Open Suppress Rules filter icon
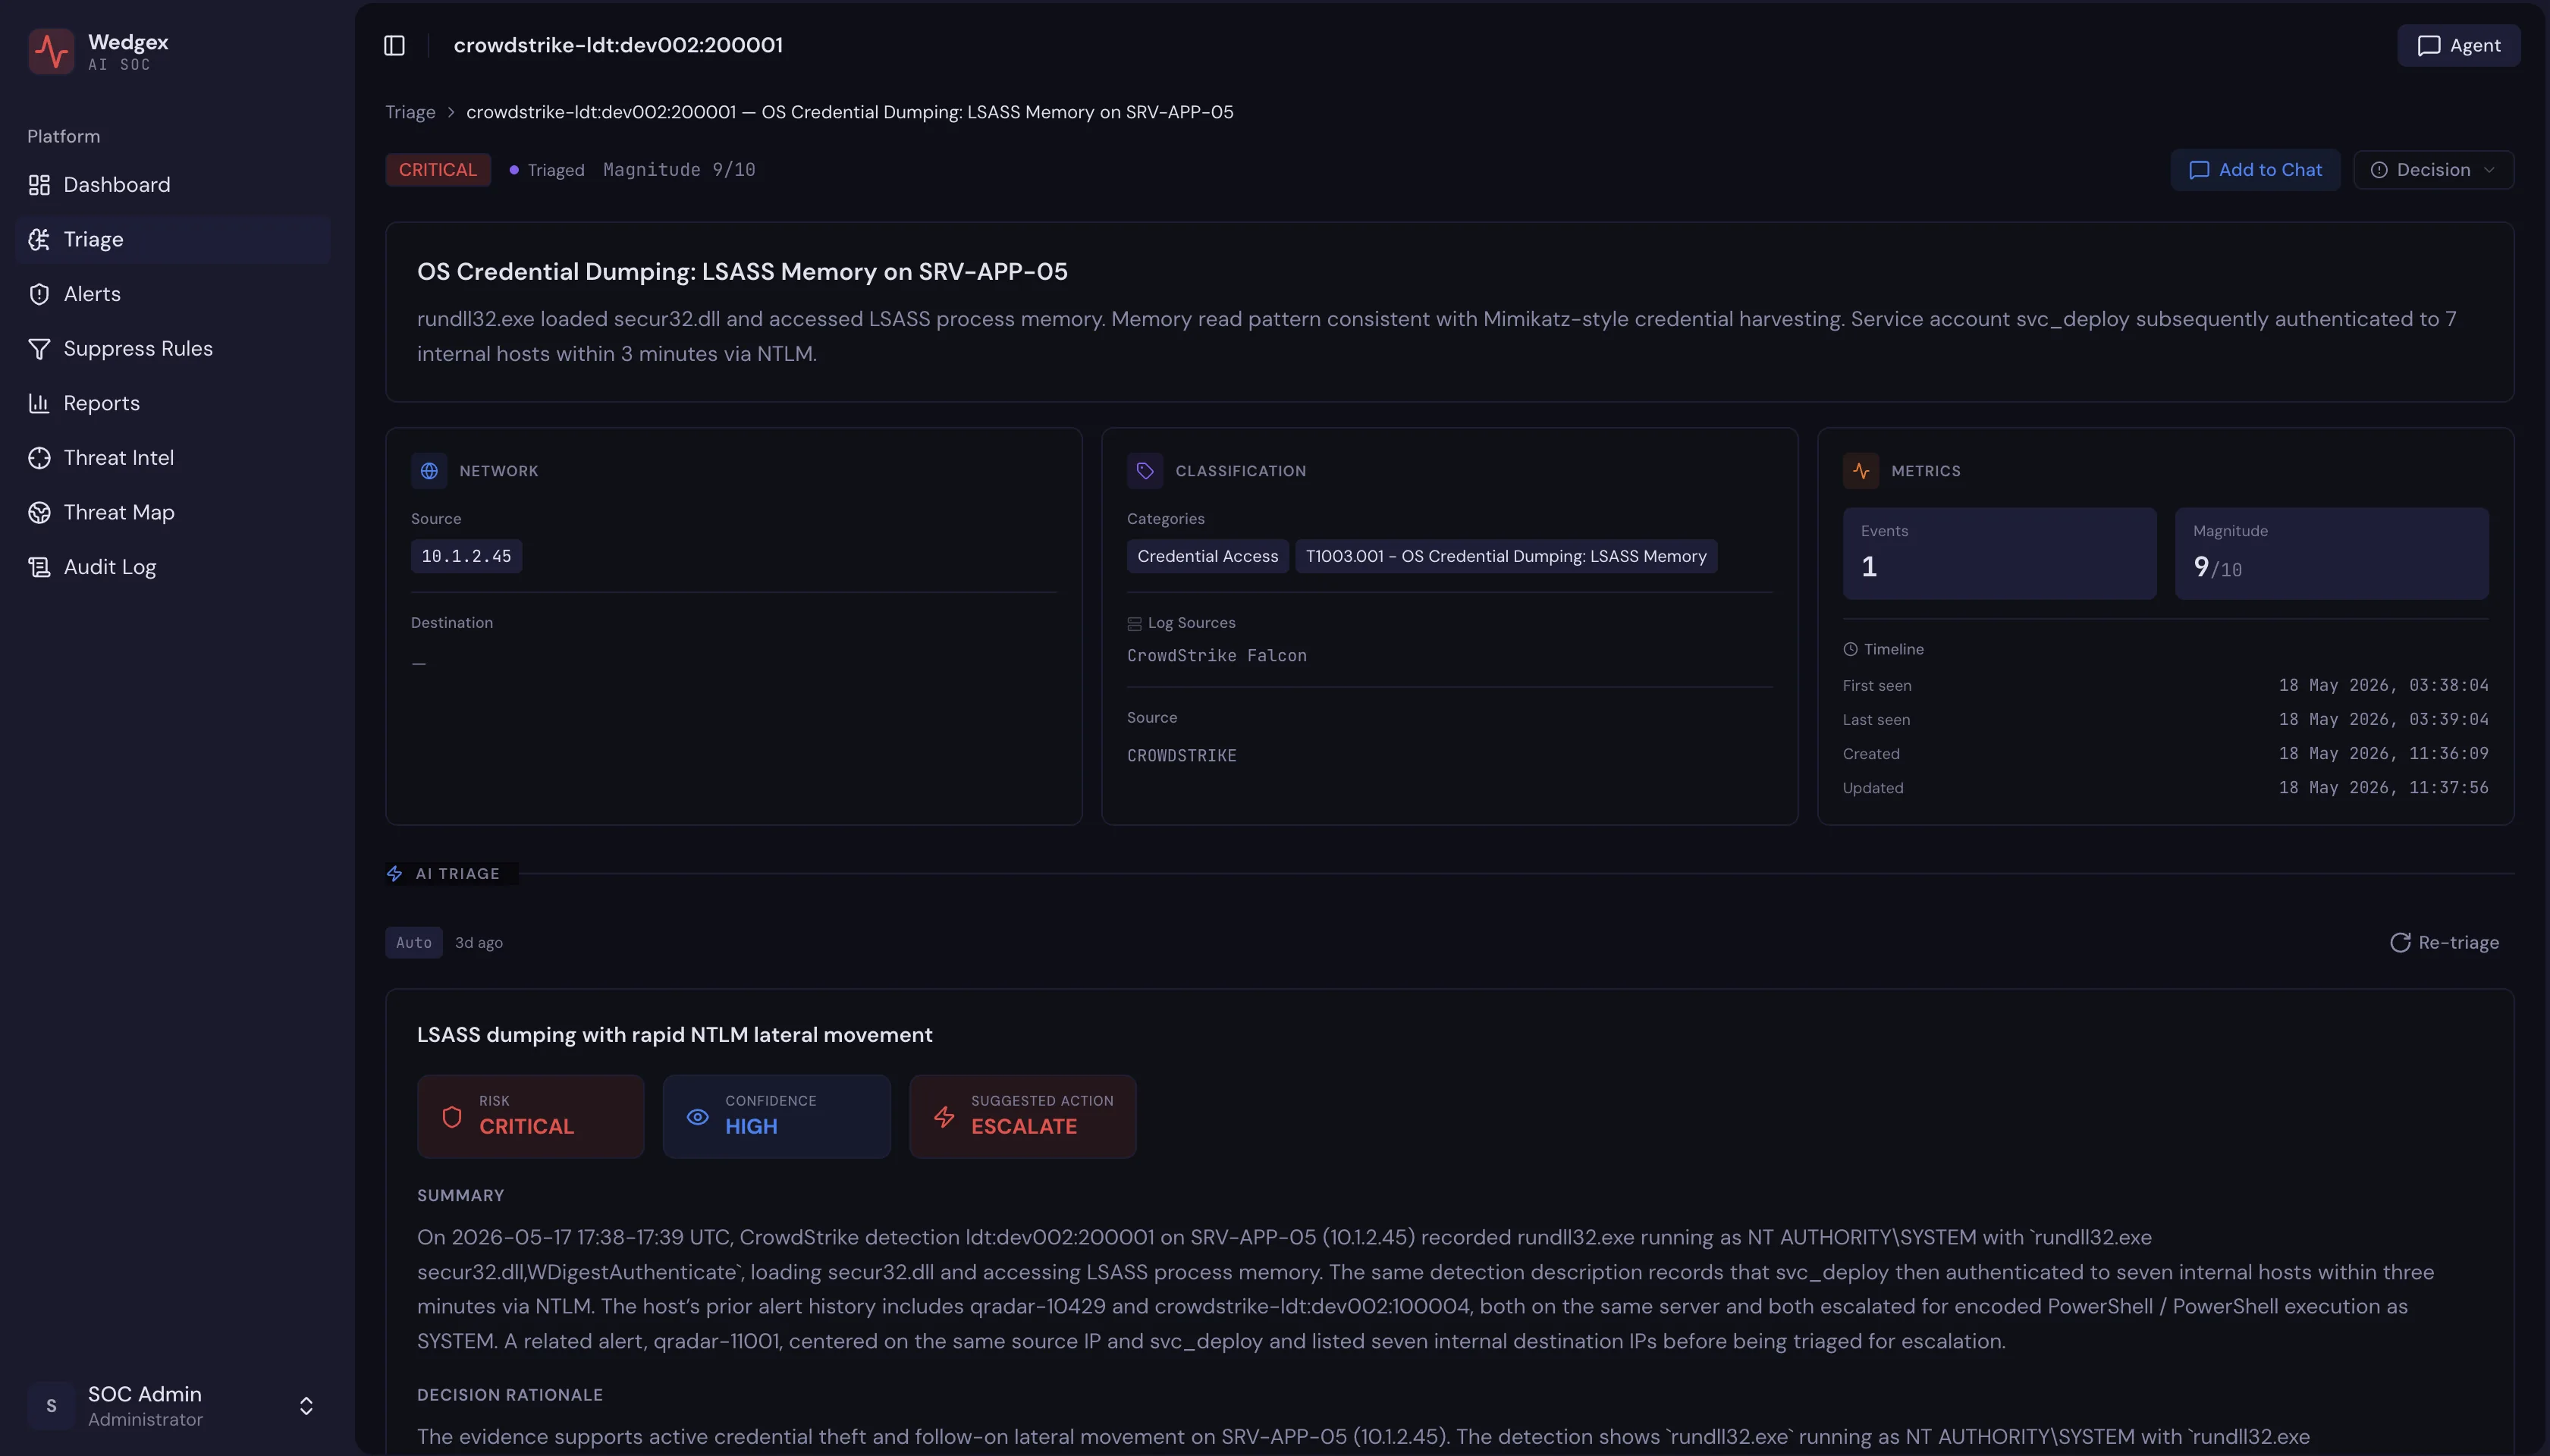The width and height of the screenshot is (2550, 1456). point(39,348)
